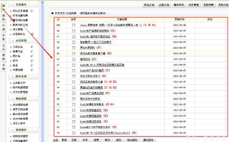Image resolution: width=229 pixels, height=142 pixels.
Task: Click the 全部文档 button
Action: [x=164, y=5]
